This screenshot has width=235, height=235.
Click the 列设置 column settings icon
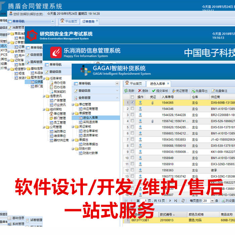pos(224,200)
